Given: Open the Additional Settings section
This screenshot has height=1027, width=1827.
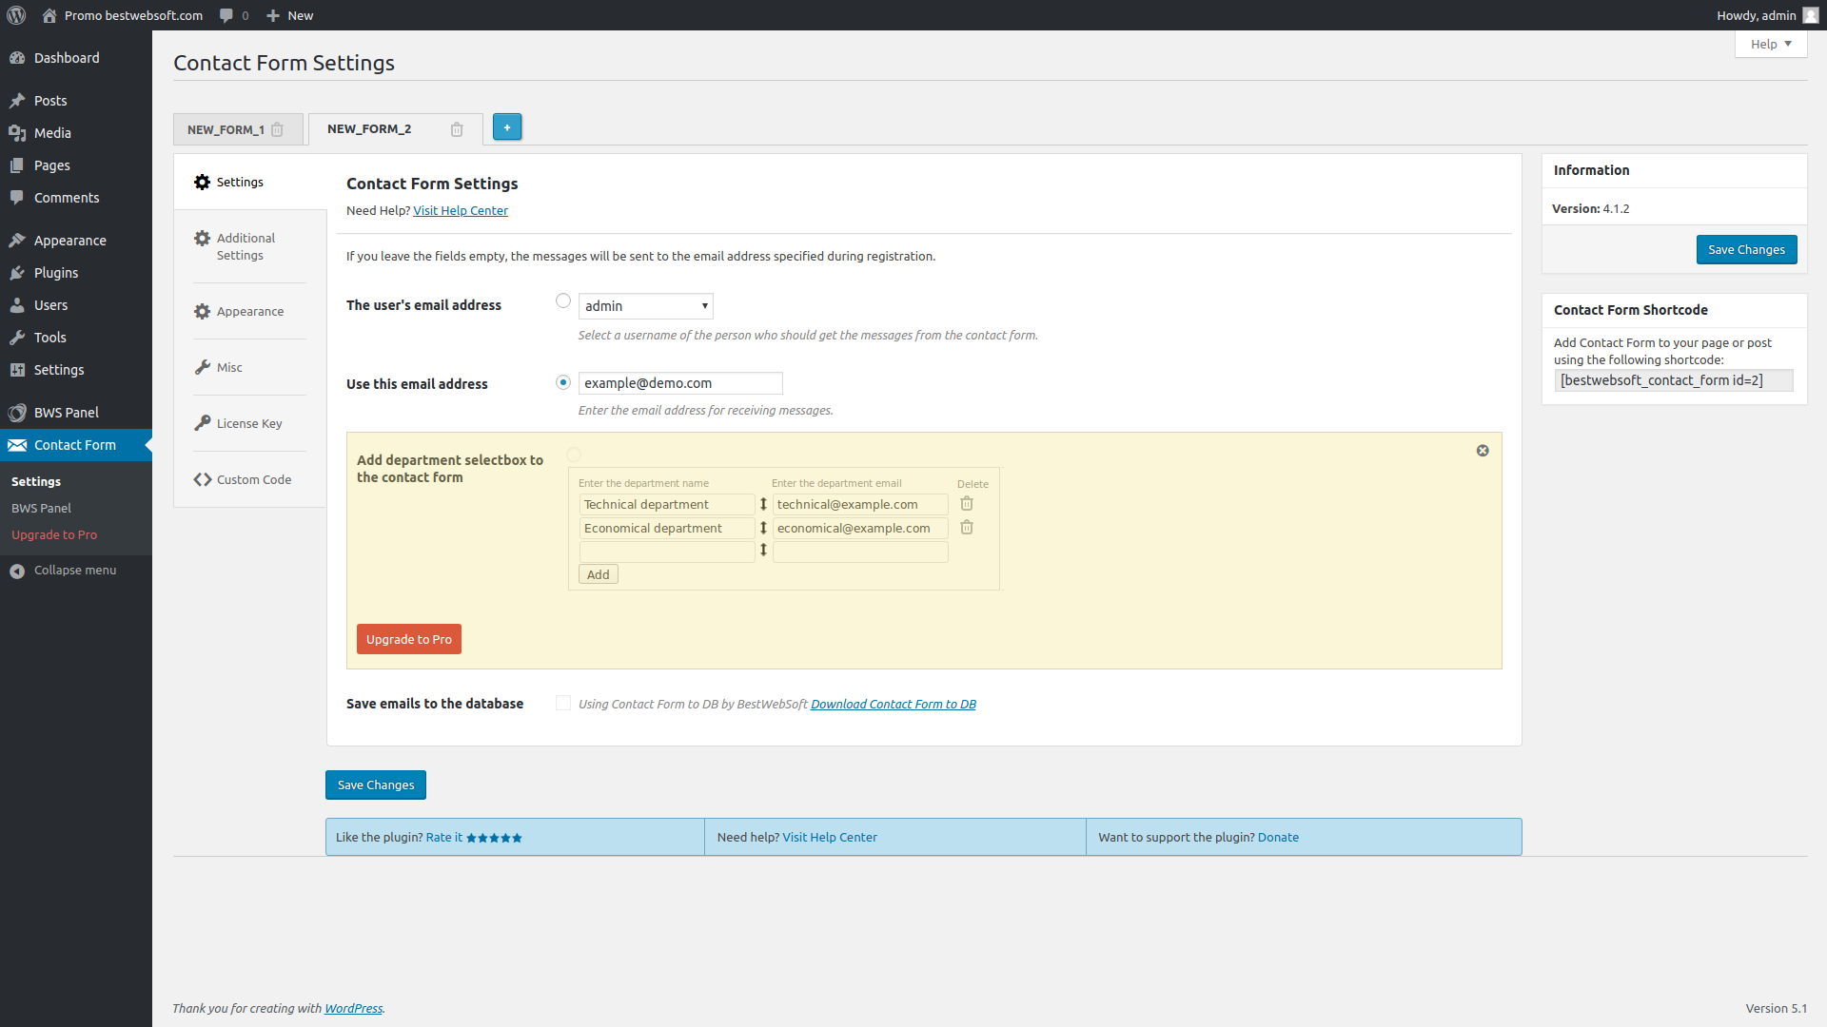Looking at the screenshot, I should (246, 246).
